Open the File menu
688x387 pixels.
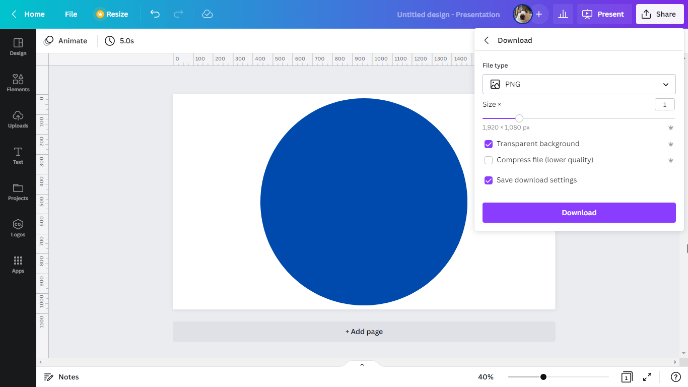tap(71, 14)
